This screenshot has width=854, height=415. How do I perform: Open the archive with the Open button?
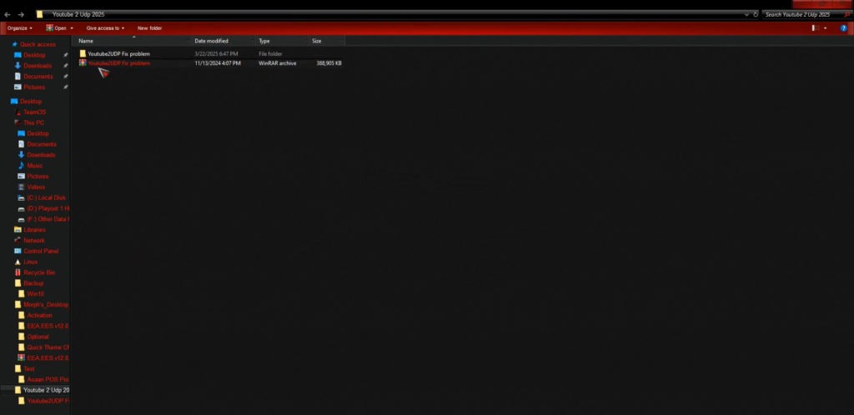click(x=56, y=27)
